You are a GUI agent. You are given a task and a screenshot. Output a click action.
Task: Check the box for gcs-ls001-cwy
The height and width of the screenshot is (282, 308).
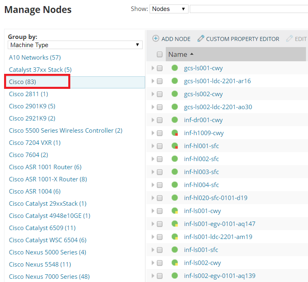(160, 68)
